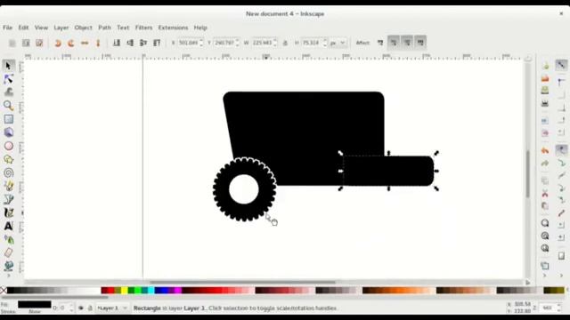Select the Tweak objects tool
The height and width of the screenshot is (320, 570).
8,92
